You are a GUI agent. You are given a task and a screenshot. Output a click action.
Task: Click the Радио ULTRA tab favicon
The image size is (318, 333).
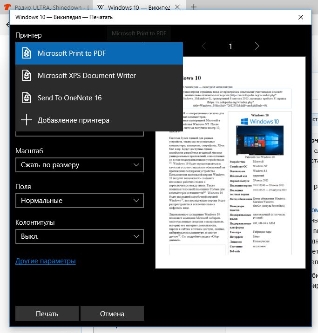pos(7,7)
